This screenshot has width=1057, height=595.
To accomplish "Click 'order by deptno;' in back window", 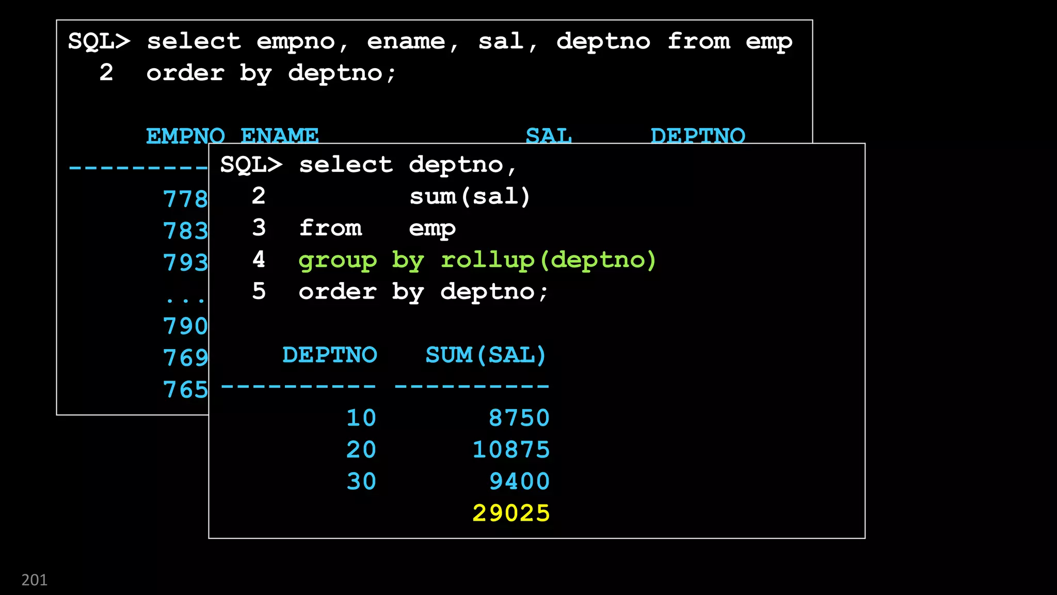I will click(x=271, y=73).
